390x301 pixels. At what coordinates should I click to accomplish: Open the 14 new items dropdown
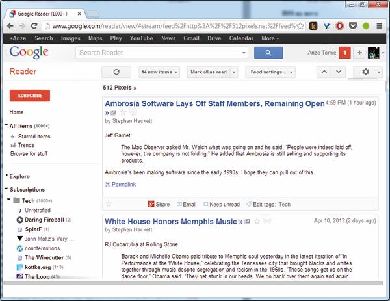click(159, 72)
